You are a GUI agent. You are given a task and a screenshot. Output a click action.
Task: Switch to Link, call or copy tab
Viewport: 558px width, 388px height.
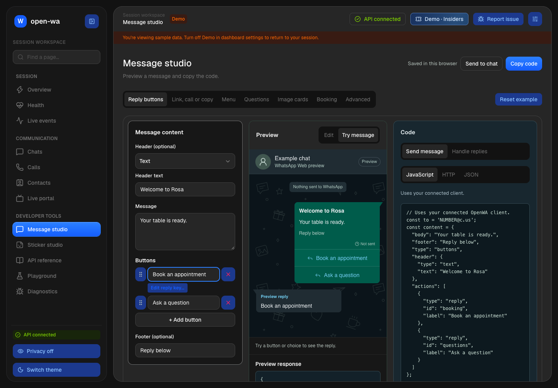(x=193, y=99)
